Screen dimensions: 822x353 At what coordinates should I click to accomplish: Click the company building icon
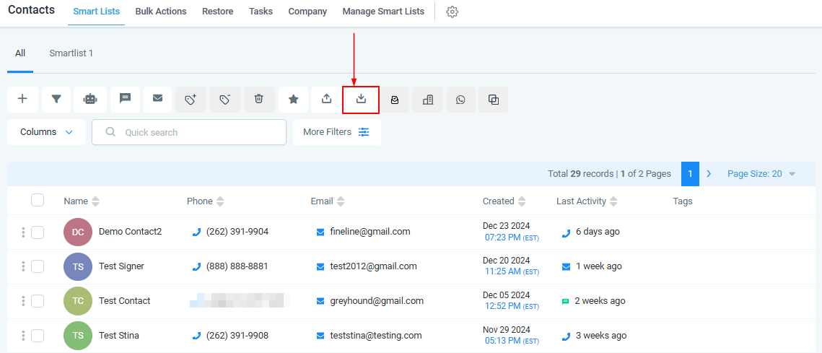pyautogui.click(x=428, y=100)
